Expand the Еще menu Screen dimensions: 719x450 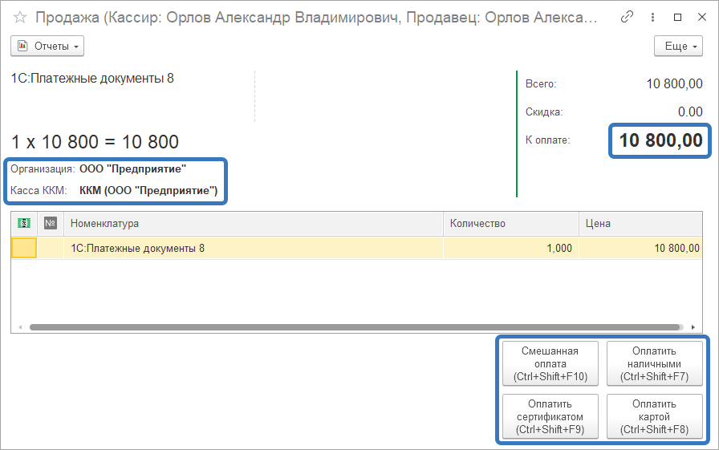[678, 47]
